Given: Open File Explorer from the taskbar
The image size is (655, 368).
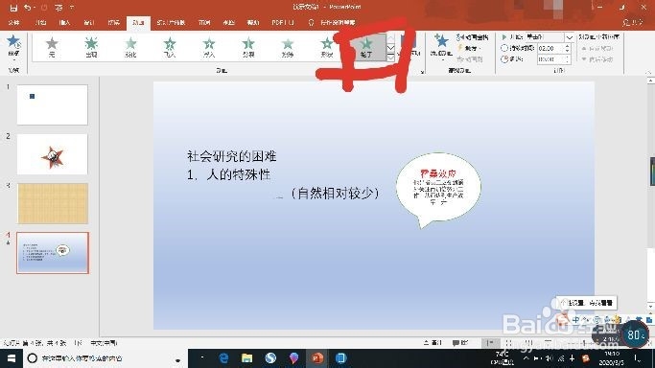Looking at the screenshot, I should 247,358.
